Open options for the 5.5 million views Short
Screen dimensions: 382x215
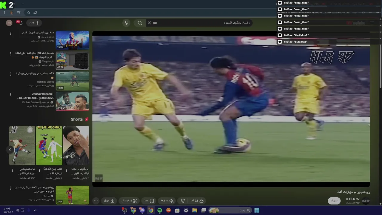(x=66, y=171)
